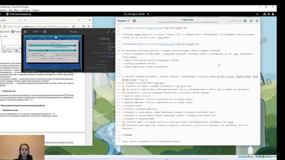The height and width of the screenshot is (160, 285).
Task: Follow the image folder link in properties panel
Action: [110, 56]
